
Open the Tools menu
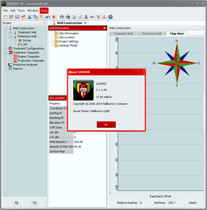pyautogui.click(x=21, y=11)
